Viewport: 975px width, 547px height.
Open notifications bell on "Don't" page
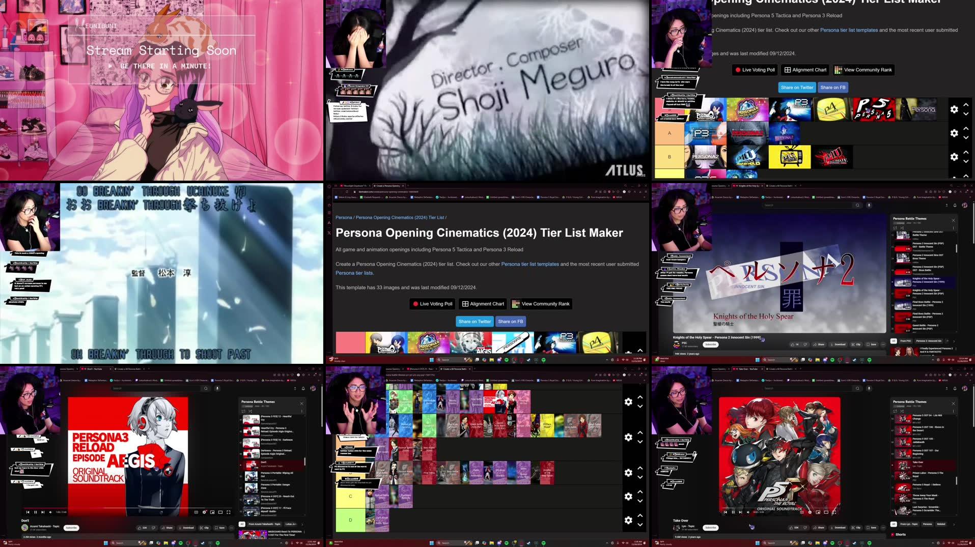pos(303,388)
